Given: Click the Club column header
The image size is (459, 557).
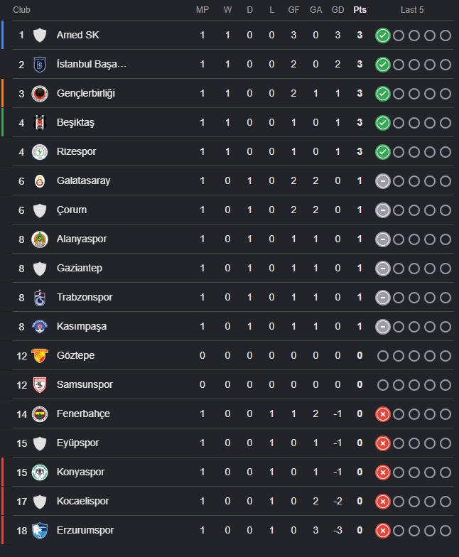Looking at the screenshot, I should tap(21, 10).
